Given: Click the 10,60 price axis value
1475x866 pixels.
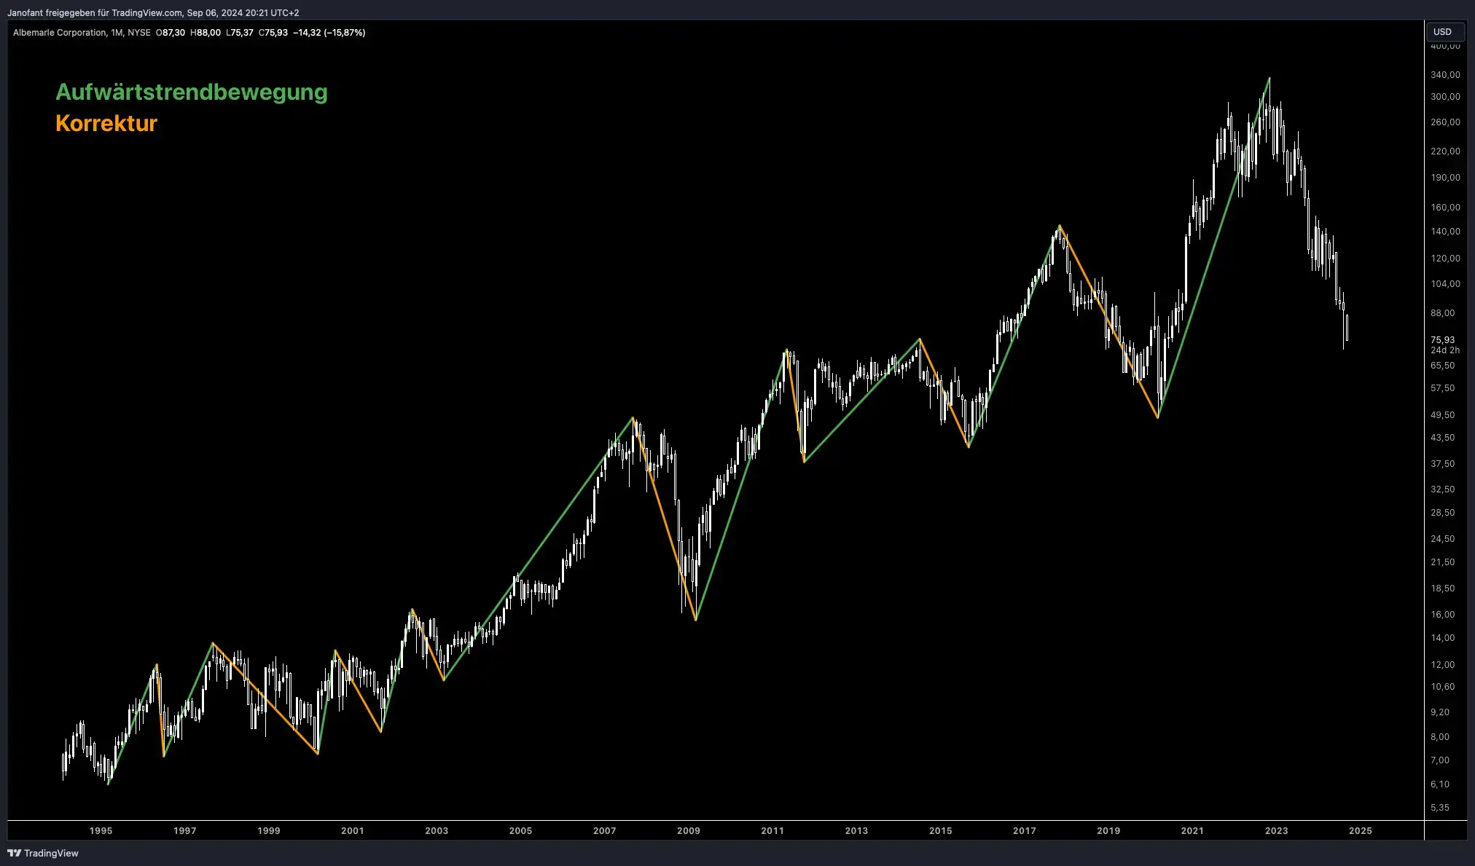Looking at the screenshot, I should (x=1442, y=687).
